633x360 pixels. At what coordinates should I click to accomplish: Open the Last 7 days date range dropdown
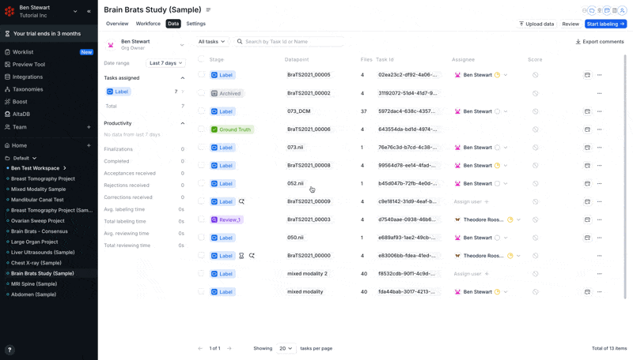165,63
